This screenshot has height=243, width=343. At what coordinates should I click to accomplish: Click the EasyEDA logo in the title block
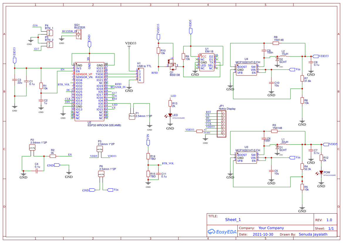point(222,232)
